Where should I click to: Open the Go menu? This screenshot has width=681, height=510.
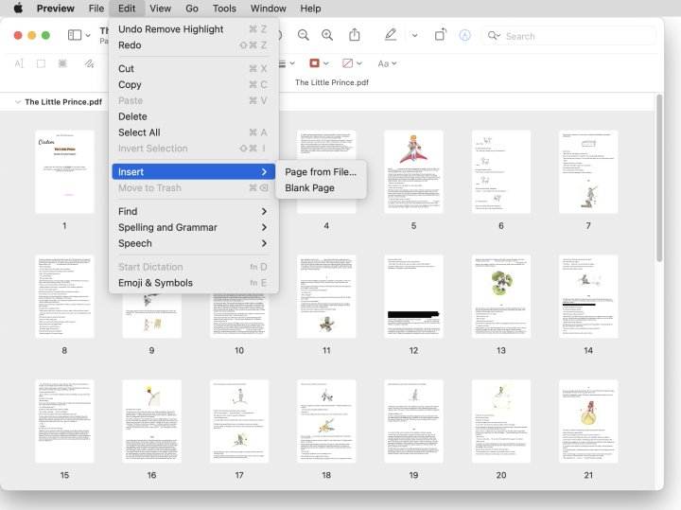pyautogui.click(x=192, y=9)
